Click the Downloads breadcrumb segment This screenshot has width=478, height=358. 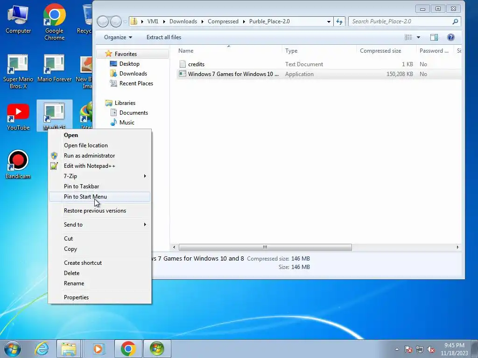click(x=183, y=21)
